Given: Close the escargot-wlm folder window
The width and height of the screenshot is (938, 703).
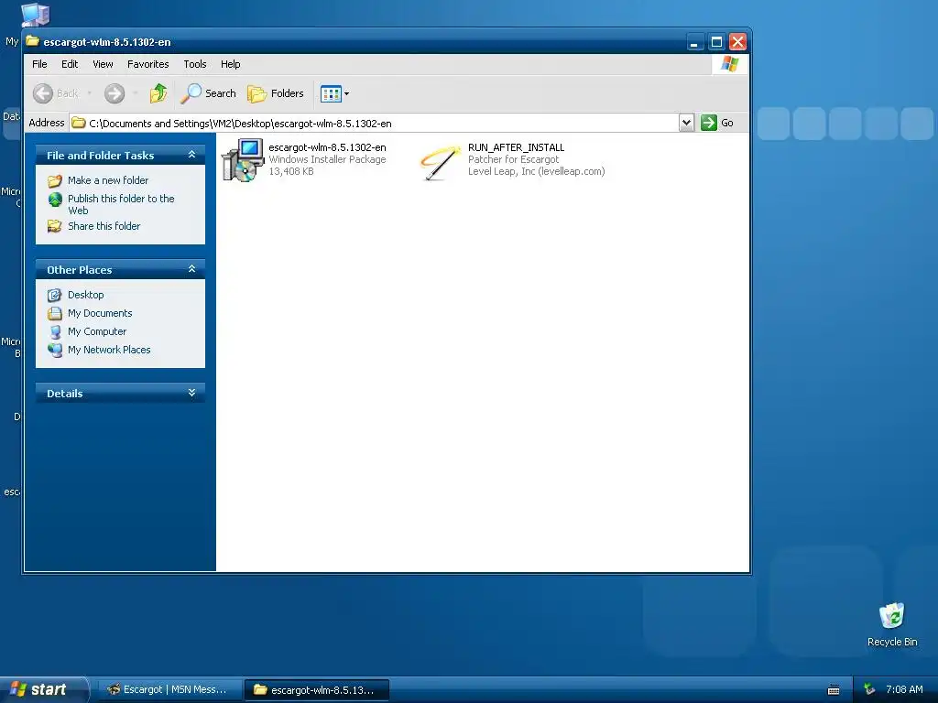Looking at the screenshot, I should click(x=737, y=42).
